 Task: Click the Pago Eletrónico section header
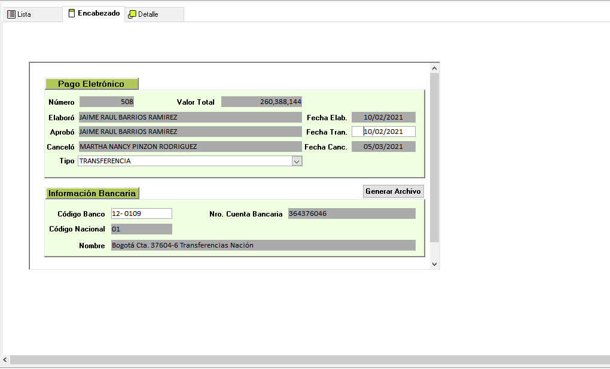point(91,84)
